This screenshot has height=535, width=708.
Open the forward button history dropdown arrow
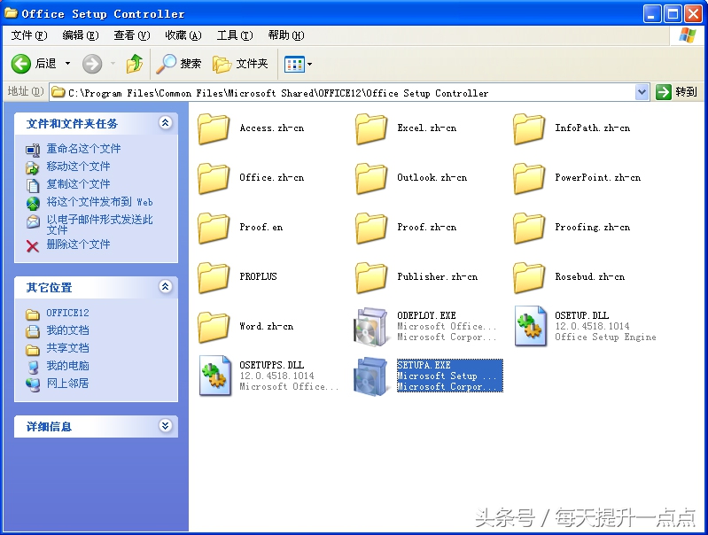click(113, 64)
